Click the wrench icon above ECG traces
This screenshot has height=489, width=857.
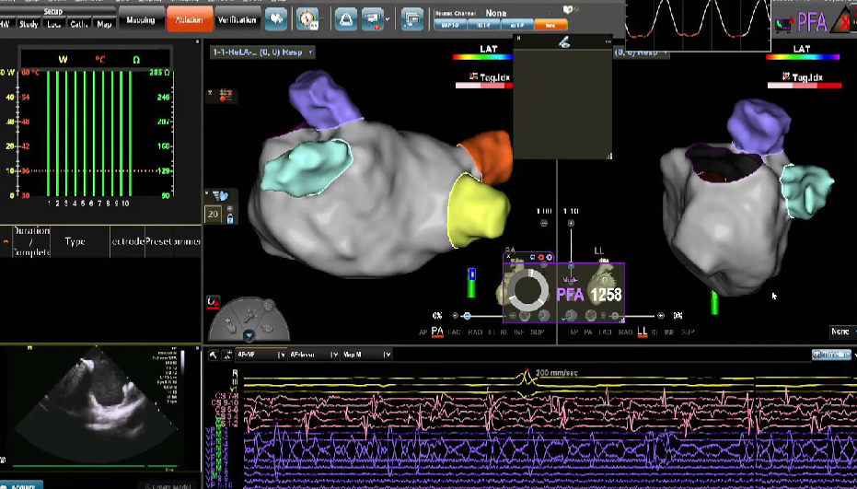(x=214, y=354)
